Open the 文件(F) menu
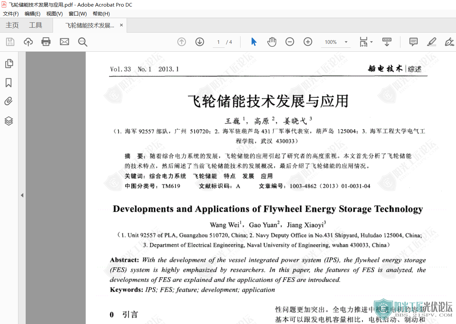This screenshot has height=324, width=456. point(11,13)
